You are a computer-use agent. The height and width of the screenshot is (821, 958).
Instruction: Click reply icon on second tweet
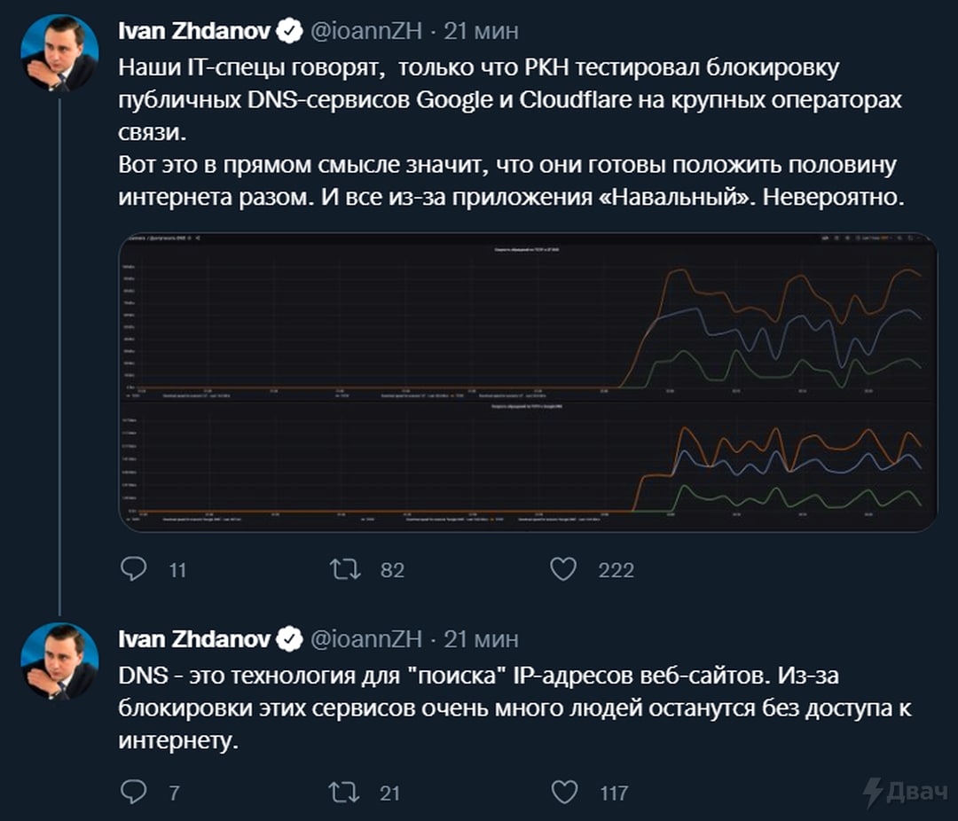point(134,792)
